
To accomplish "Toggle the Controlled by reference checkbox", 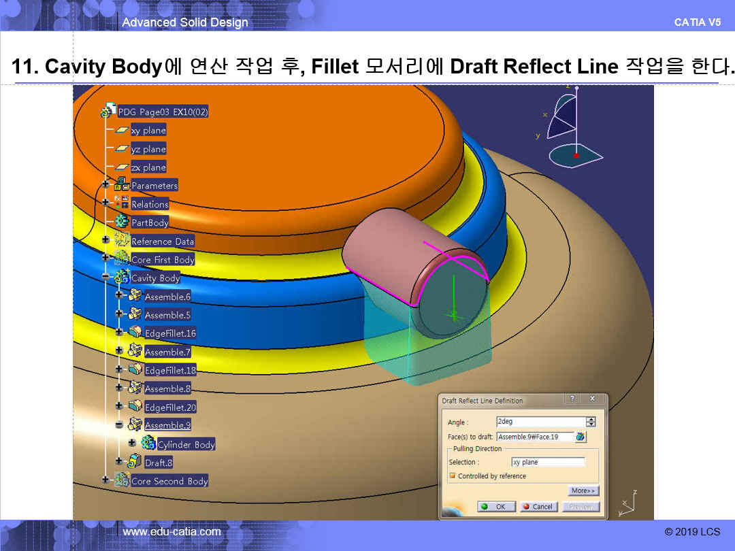I will 453,476.
